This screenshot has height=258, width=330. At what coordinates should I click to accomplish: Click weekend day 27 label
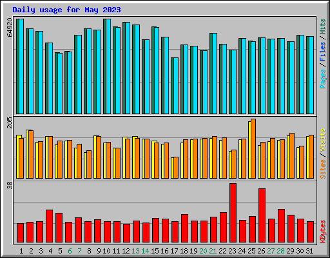(271, 251)
